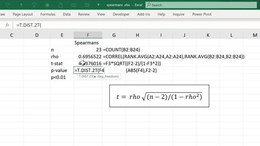Click the round circle icon in quick access toolbar
Viewport: 260px width, 146px height.
pyautogui.click(x=47, y=5)
